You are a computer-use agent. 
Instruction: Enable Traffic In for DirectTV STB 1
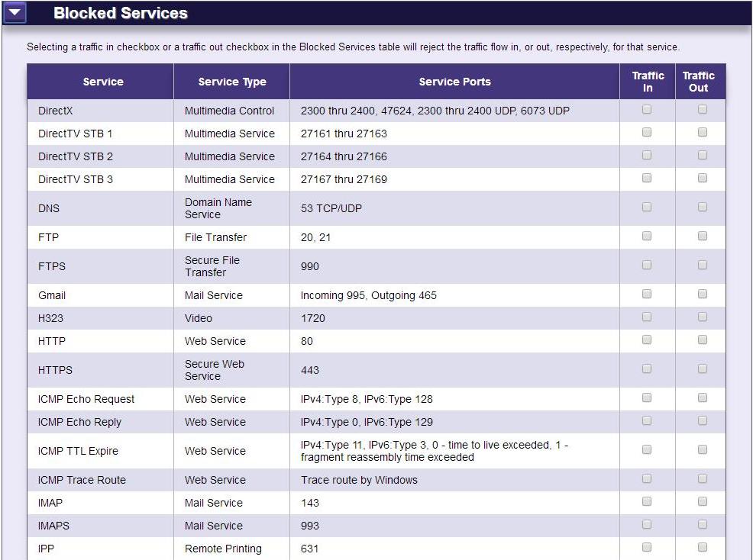coord(647,132)
